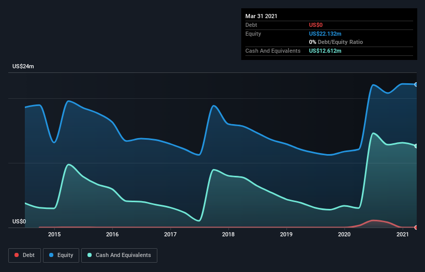Click the 2019 x-axis label
Image resolution: width=425 pixels, height=272 pixels.
[x=286, y=234]
